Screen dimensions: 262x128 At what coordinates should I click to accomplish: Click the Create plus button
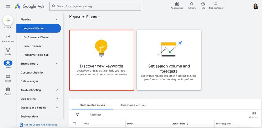click(8, 20)
